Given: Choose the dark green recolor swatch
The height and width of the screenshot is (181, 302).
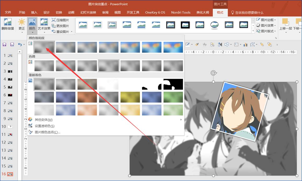Looking at the screenshot, I should (x=173, y=97).
